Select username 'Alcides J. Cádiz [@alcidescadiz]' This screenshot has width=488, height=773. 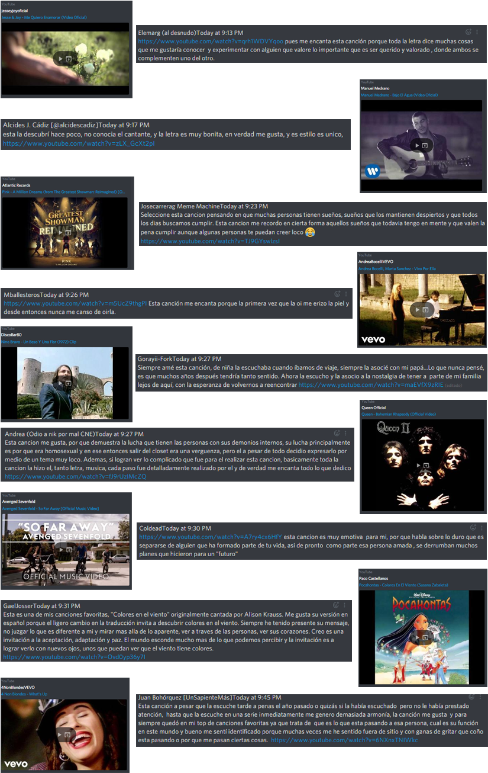(x=51, y=125)
